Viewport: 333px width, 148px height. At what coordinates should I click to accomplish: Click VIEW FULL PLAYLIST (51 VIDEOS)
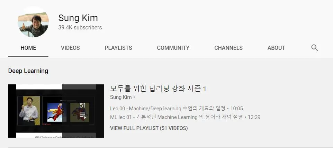pyautogui.click(x=149, y=128)
